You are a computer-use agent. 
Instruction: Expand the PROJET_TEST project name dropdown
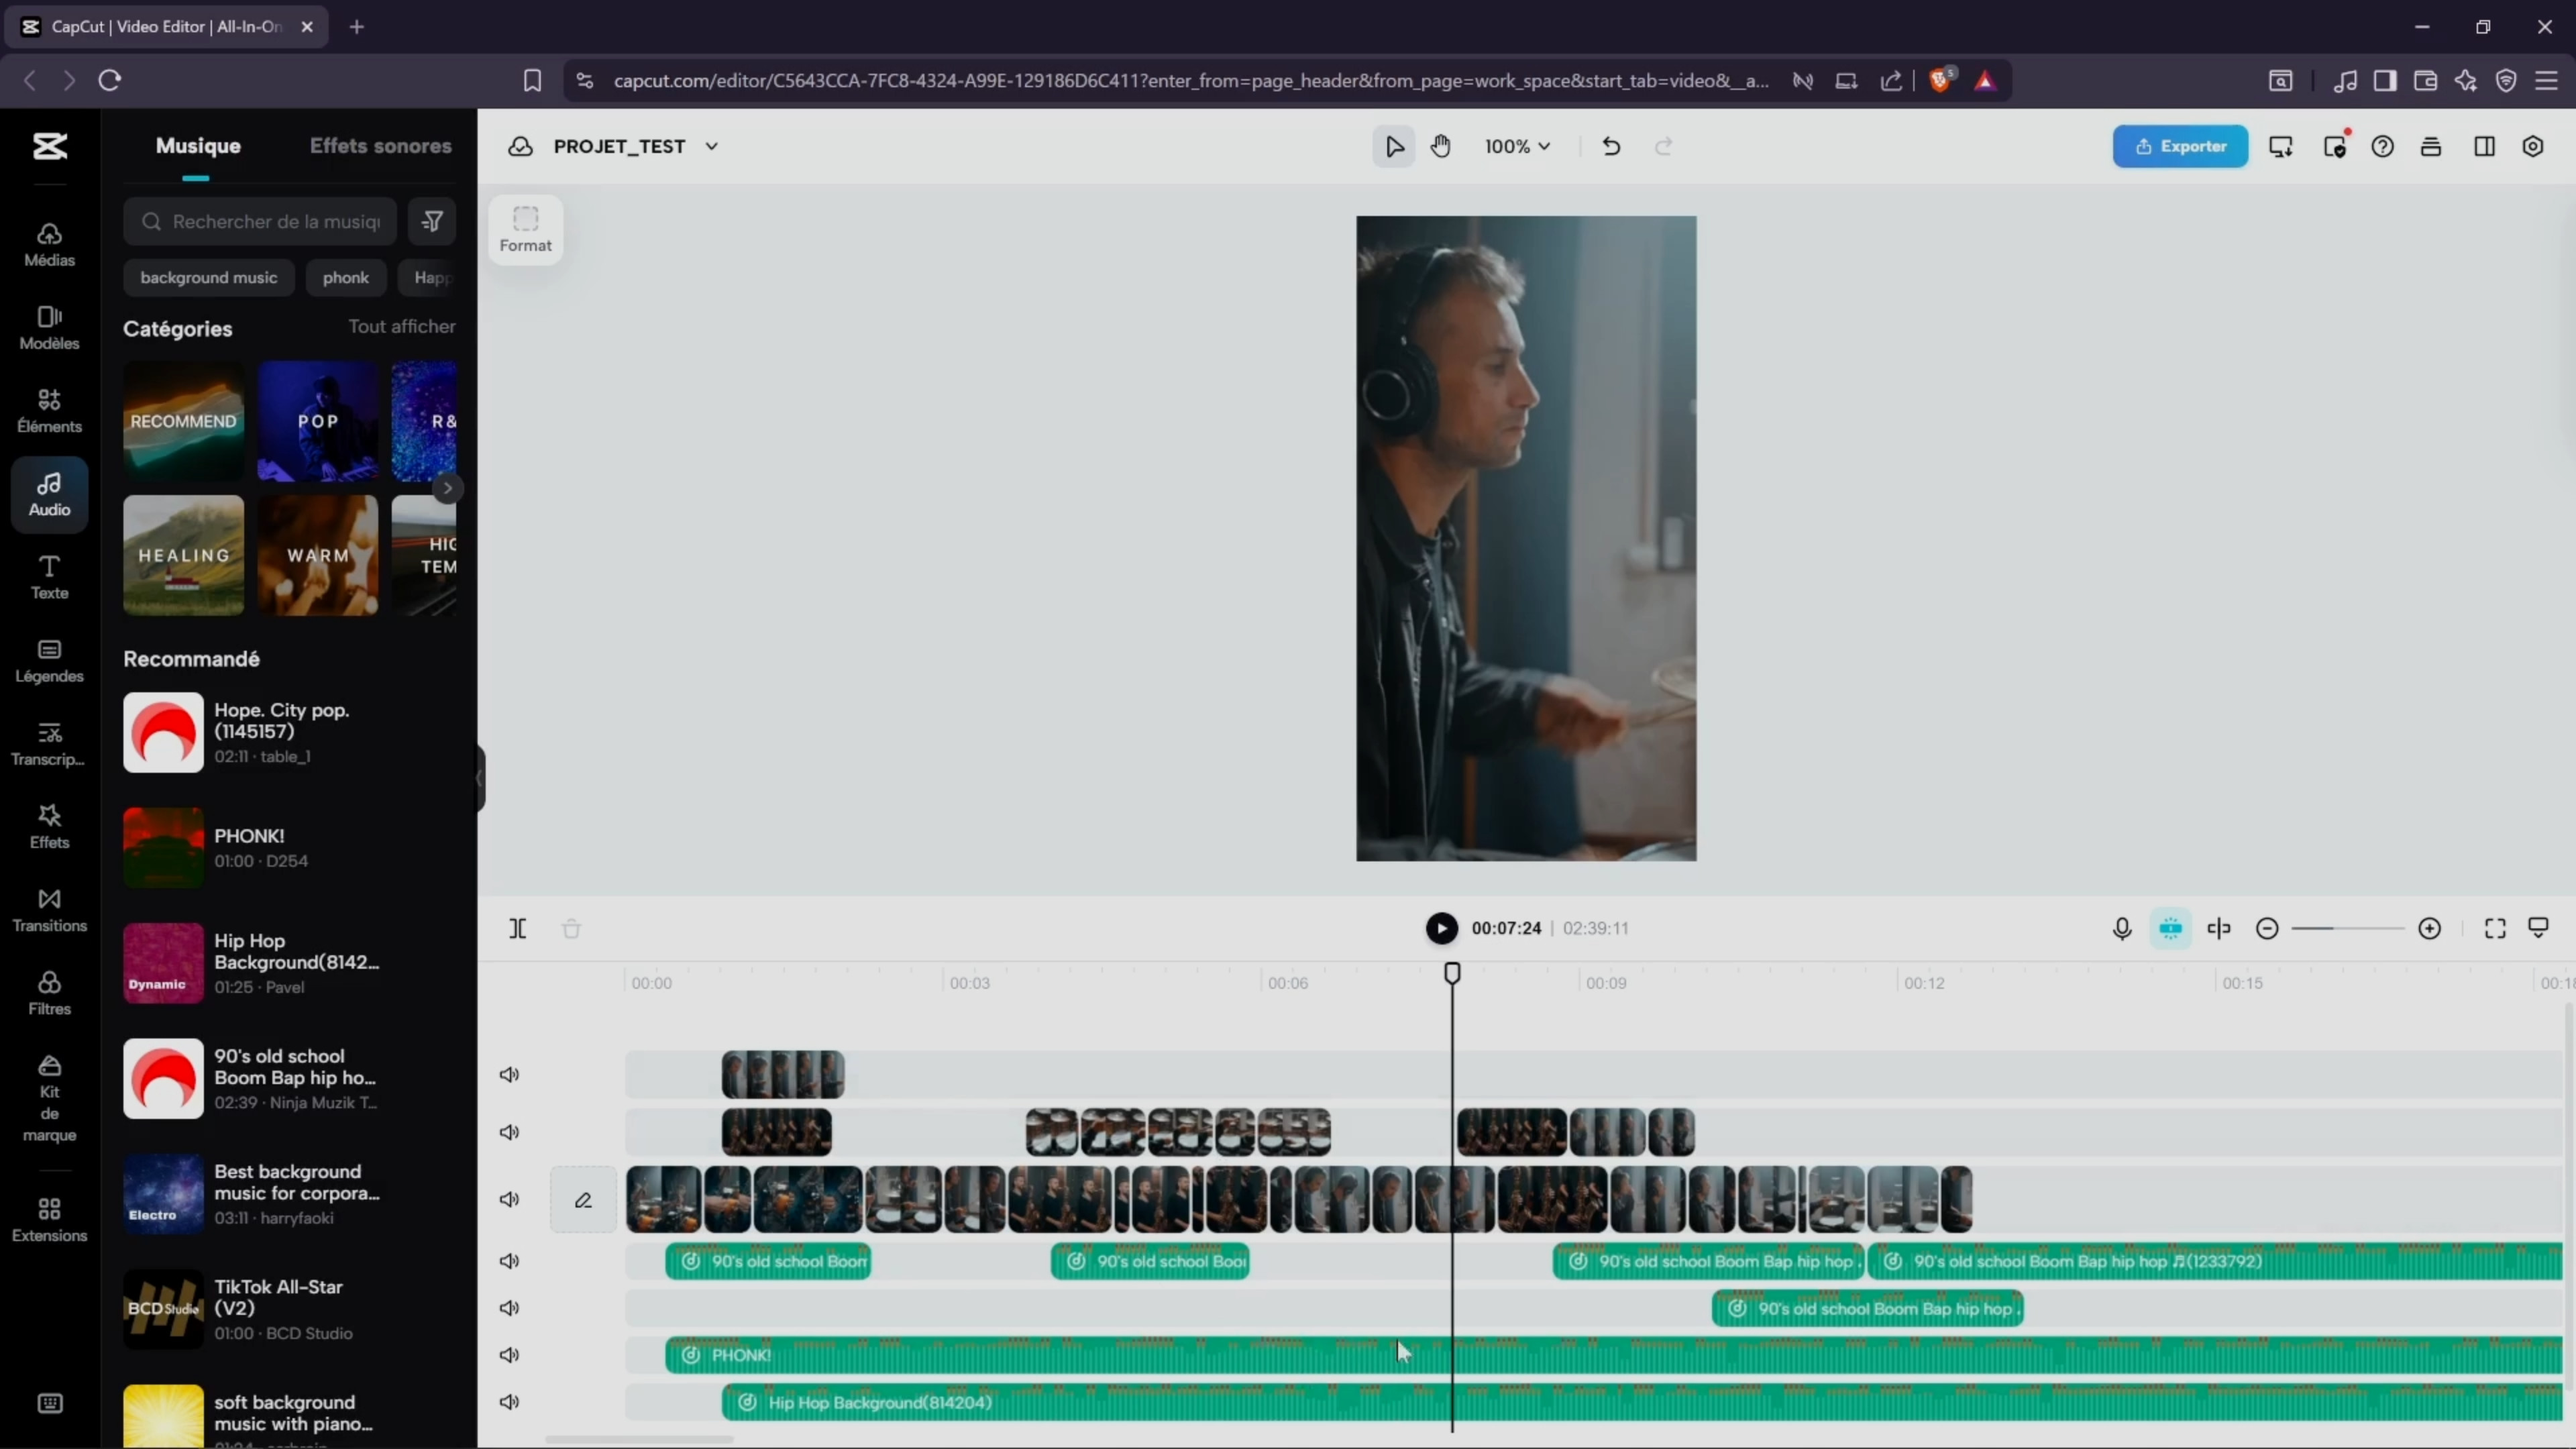[711, 146]
